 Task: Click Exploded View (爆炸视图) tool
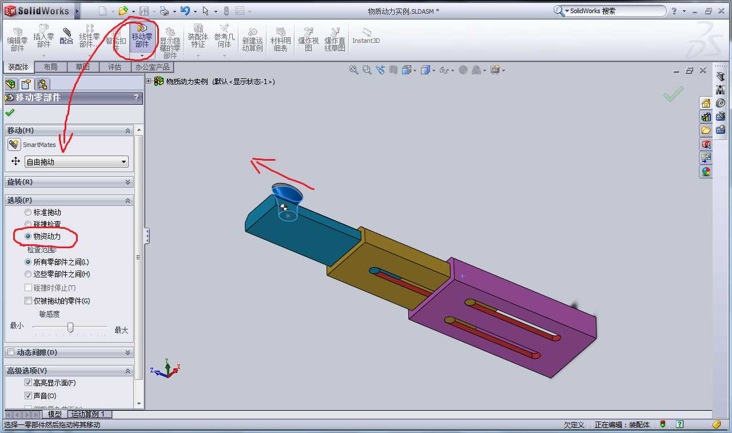point(308,39)
